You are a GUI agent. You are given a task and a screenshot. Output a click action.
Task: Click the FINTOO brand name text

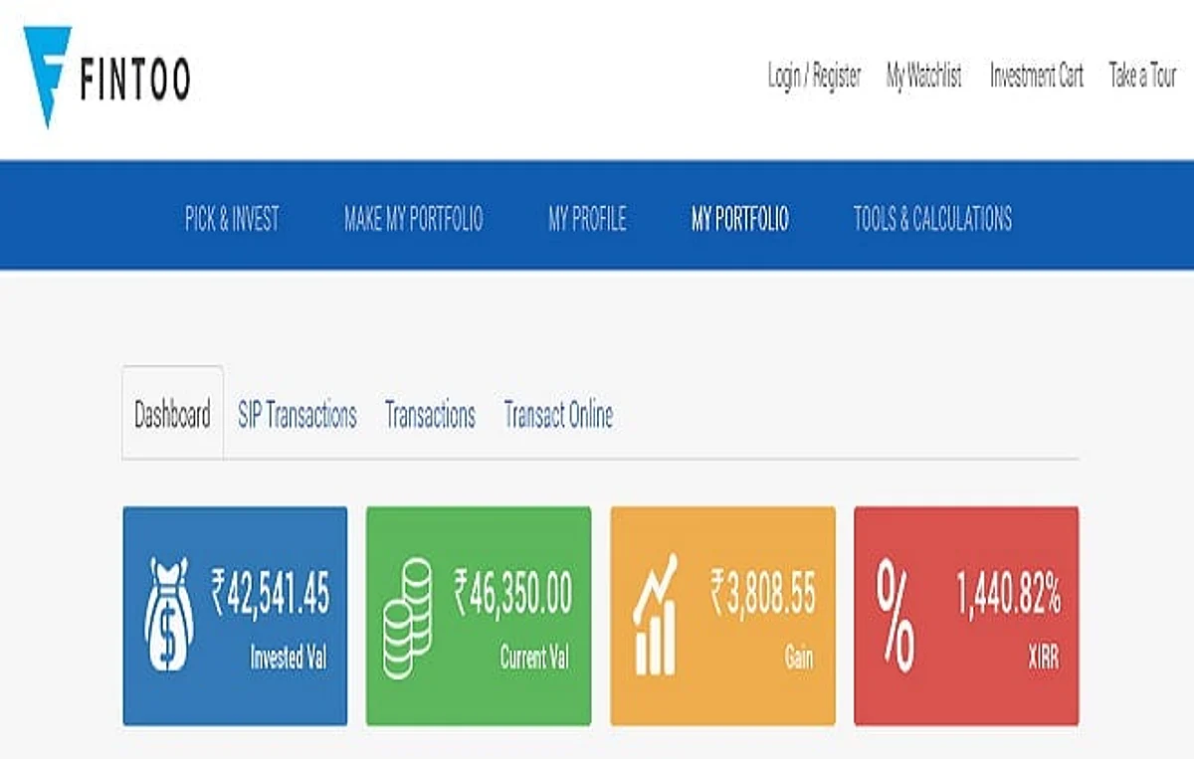click(134, 80)
